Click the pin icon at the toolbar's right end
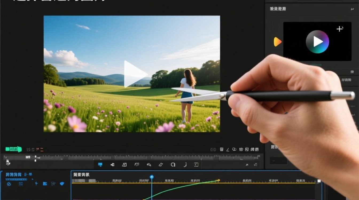The height and width of the screenshot is (200, 359). click(x=247, y=165)
